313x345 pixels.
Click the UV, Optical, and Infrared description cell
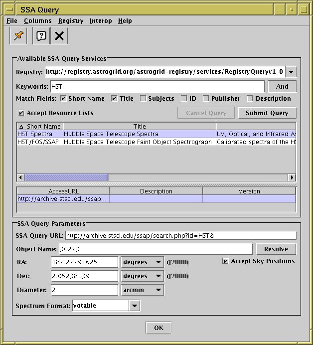pyautogui.click(x=256, y=134)
